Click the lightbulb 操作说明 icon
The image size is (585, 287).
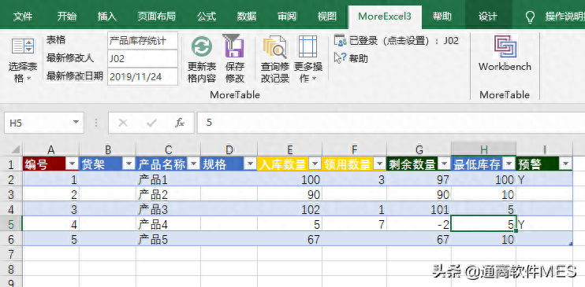click(x=530, y=17)
